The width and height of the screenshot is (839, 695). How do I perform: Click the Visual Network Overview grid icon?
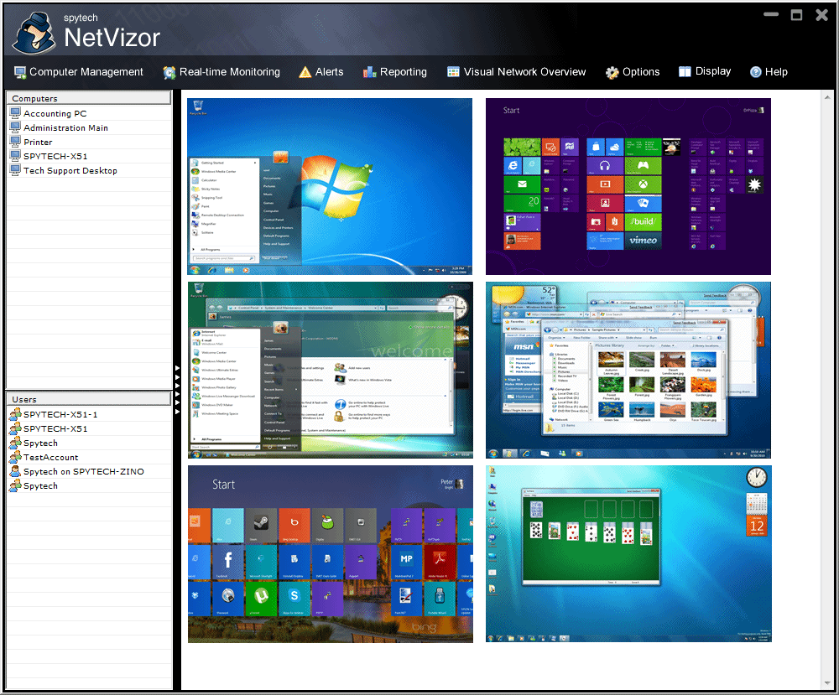[453, 71]
